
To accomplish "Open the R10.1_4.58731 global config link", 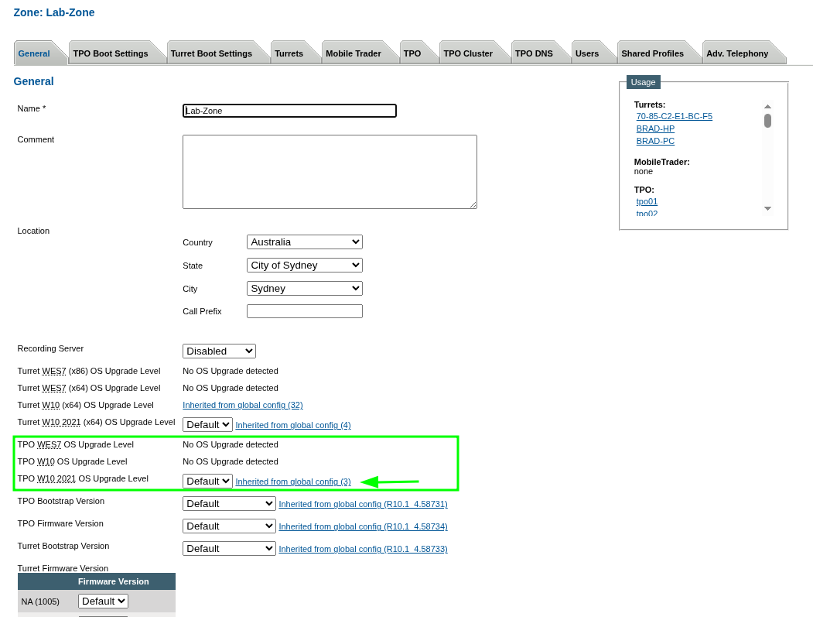I will [363, 505].
